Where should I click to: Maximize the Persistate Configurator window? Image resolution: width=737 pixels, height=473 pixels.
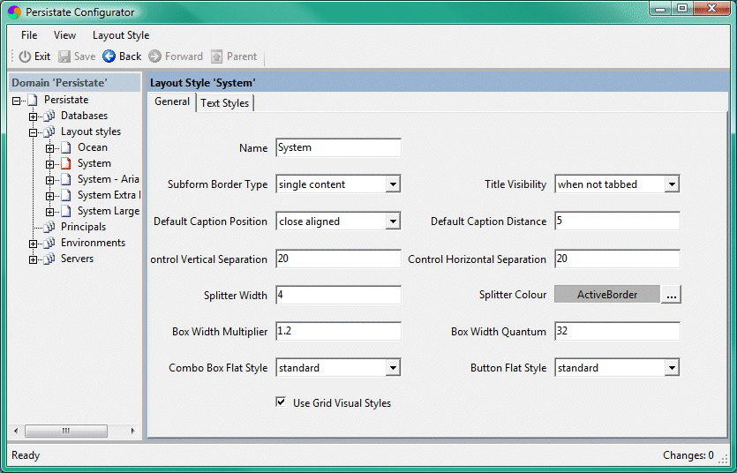[x=682, y=9]
